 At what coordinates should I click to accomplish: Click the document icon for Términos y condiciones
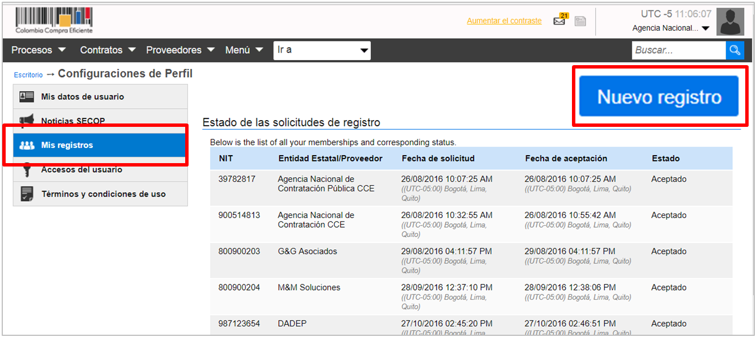coord(27,194)
